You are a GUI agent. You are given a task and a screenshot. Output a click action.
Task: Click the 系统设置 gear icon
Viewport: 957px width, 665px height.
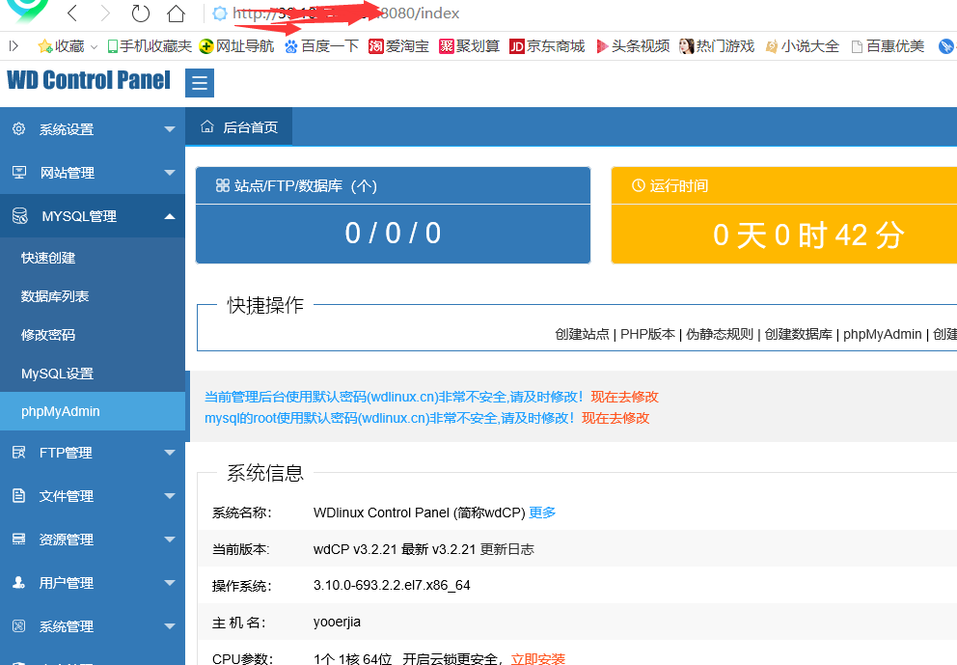click(x=18, y=129)
